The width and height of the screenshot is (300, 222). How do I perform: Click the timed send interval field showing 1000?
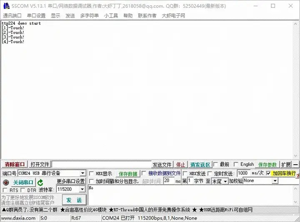[243, 173]
